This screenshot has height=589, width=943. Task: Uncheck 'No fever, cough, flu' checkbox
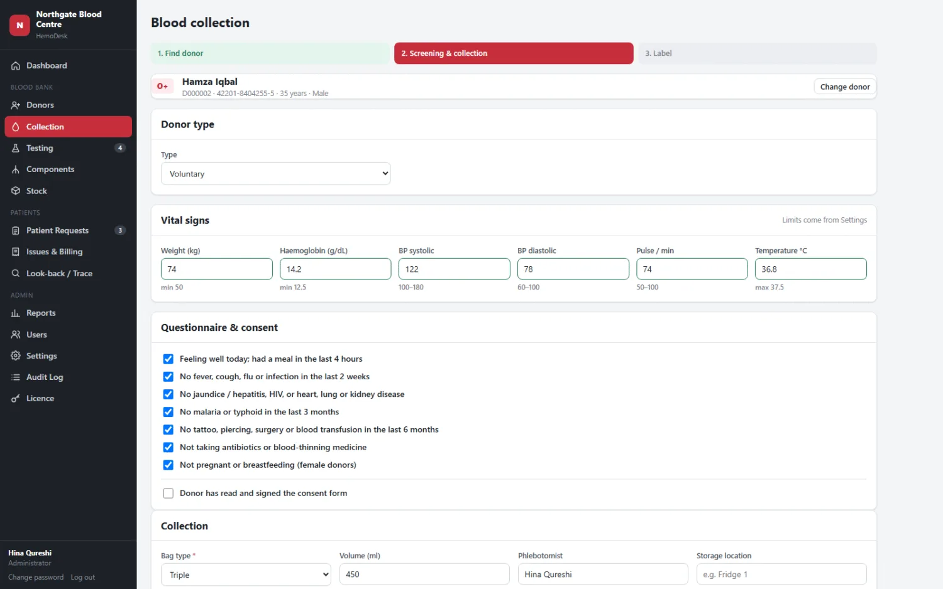point(168,377)
